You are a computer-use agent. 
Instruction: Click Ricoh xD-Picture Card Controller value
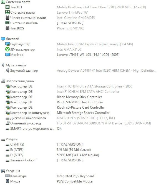(81, 107)
